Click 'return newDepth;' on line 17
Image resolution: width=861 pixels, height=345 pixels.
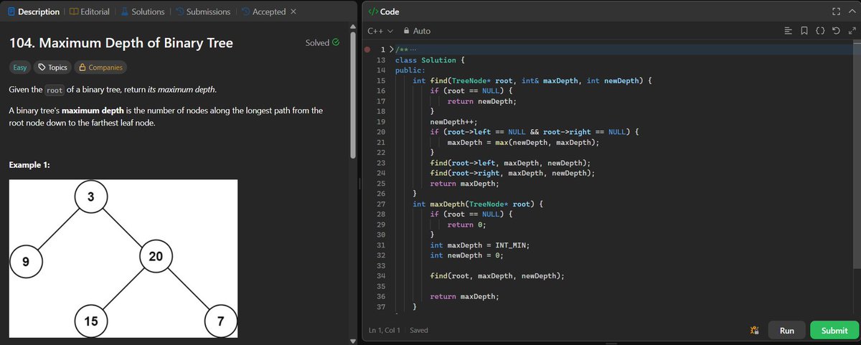tap(483, 101)
